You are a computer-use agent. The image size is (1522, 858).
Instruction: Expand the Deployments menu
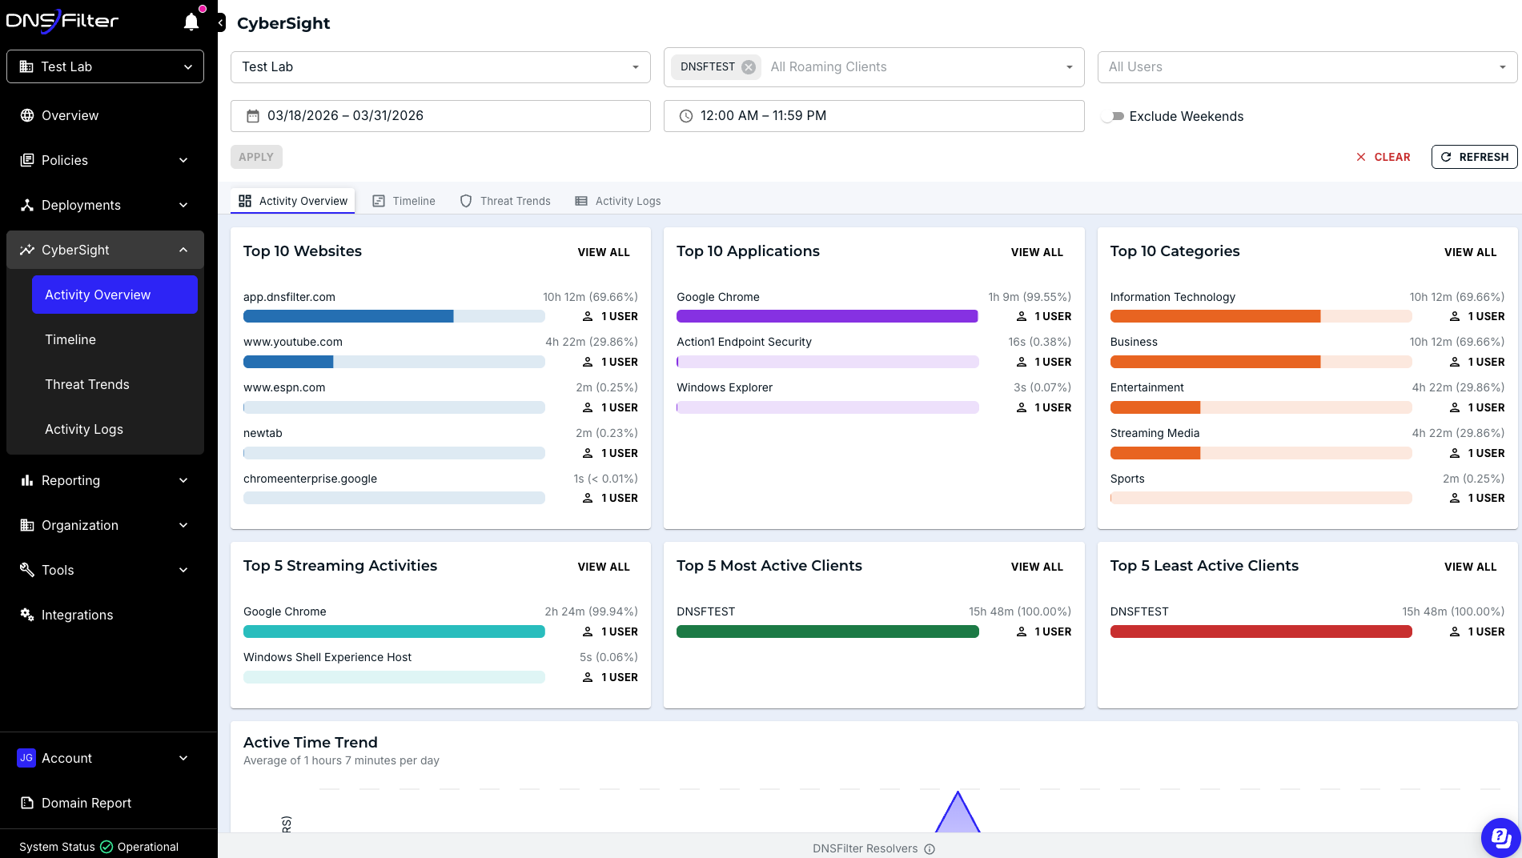[183, 205]
